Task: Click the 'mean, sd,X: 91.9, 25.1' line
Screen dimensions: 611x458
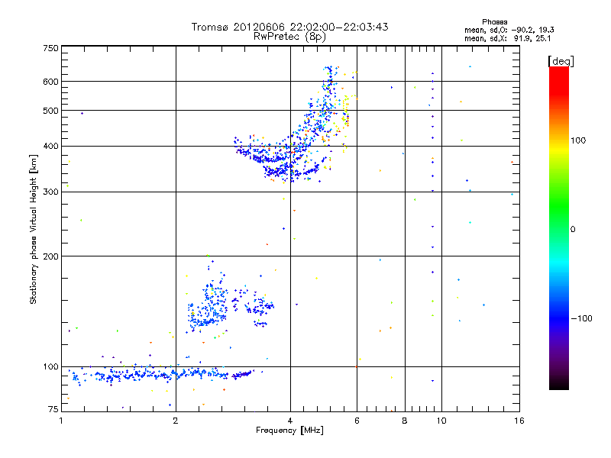Action: (508, 38)
